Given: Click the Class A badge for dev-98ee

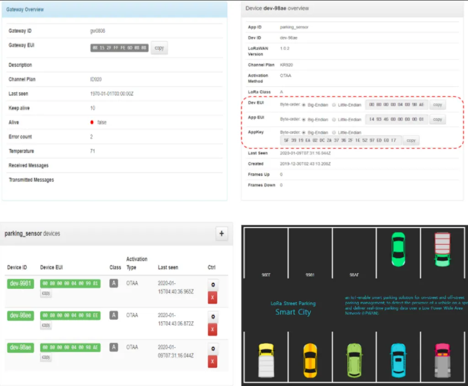Looking at the screenshot, I should pyautogui.click(x=114, y=315).
